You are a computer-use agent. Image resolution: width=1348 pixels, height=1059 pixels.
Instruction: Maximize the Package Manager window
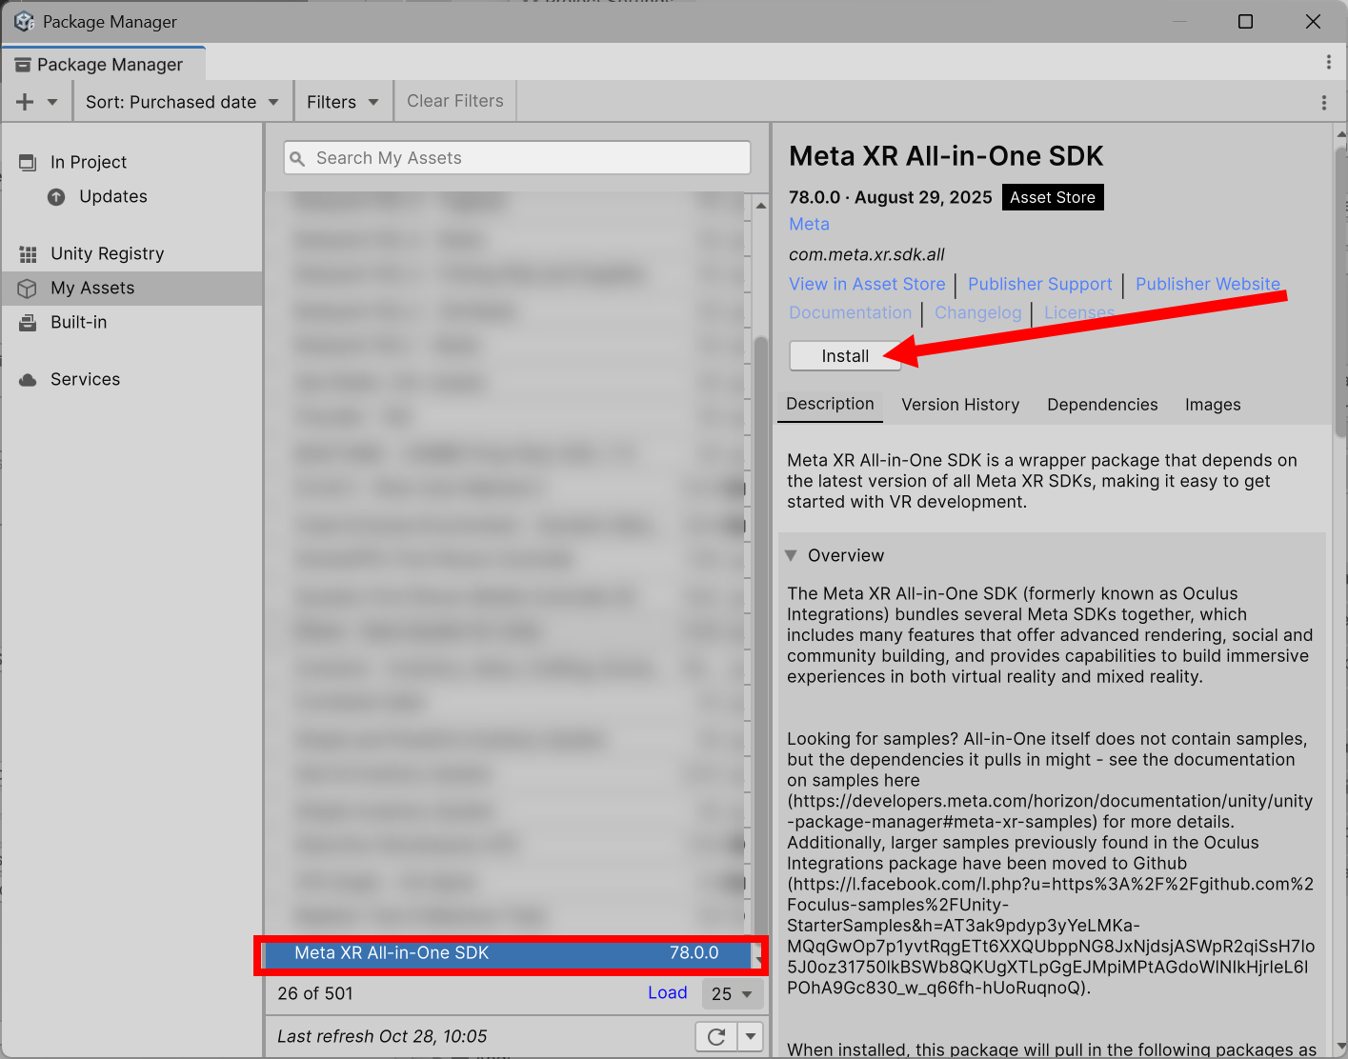pyautogui.click(x=1245, y=21)
